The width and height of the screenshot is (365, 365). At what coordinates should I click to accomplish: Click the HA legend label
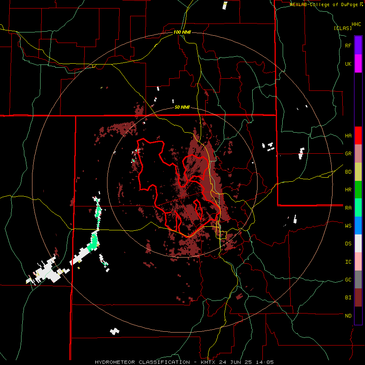point(348,136)
